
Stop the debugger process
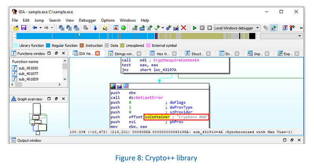pyautogui.click(x=209, y=28)
